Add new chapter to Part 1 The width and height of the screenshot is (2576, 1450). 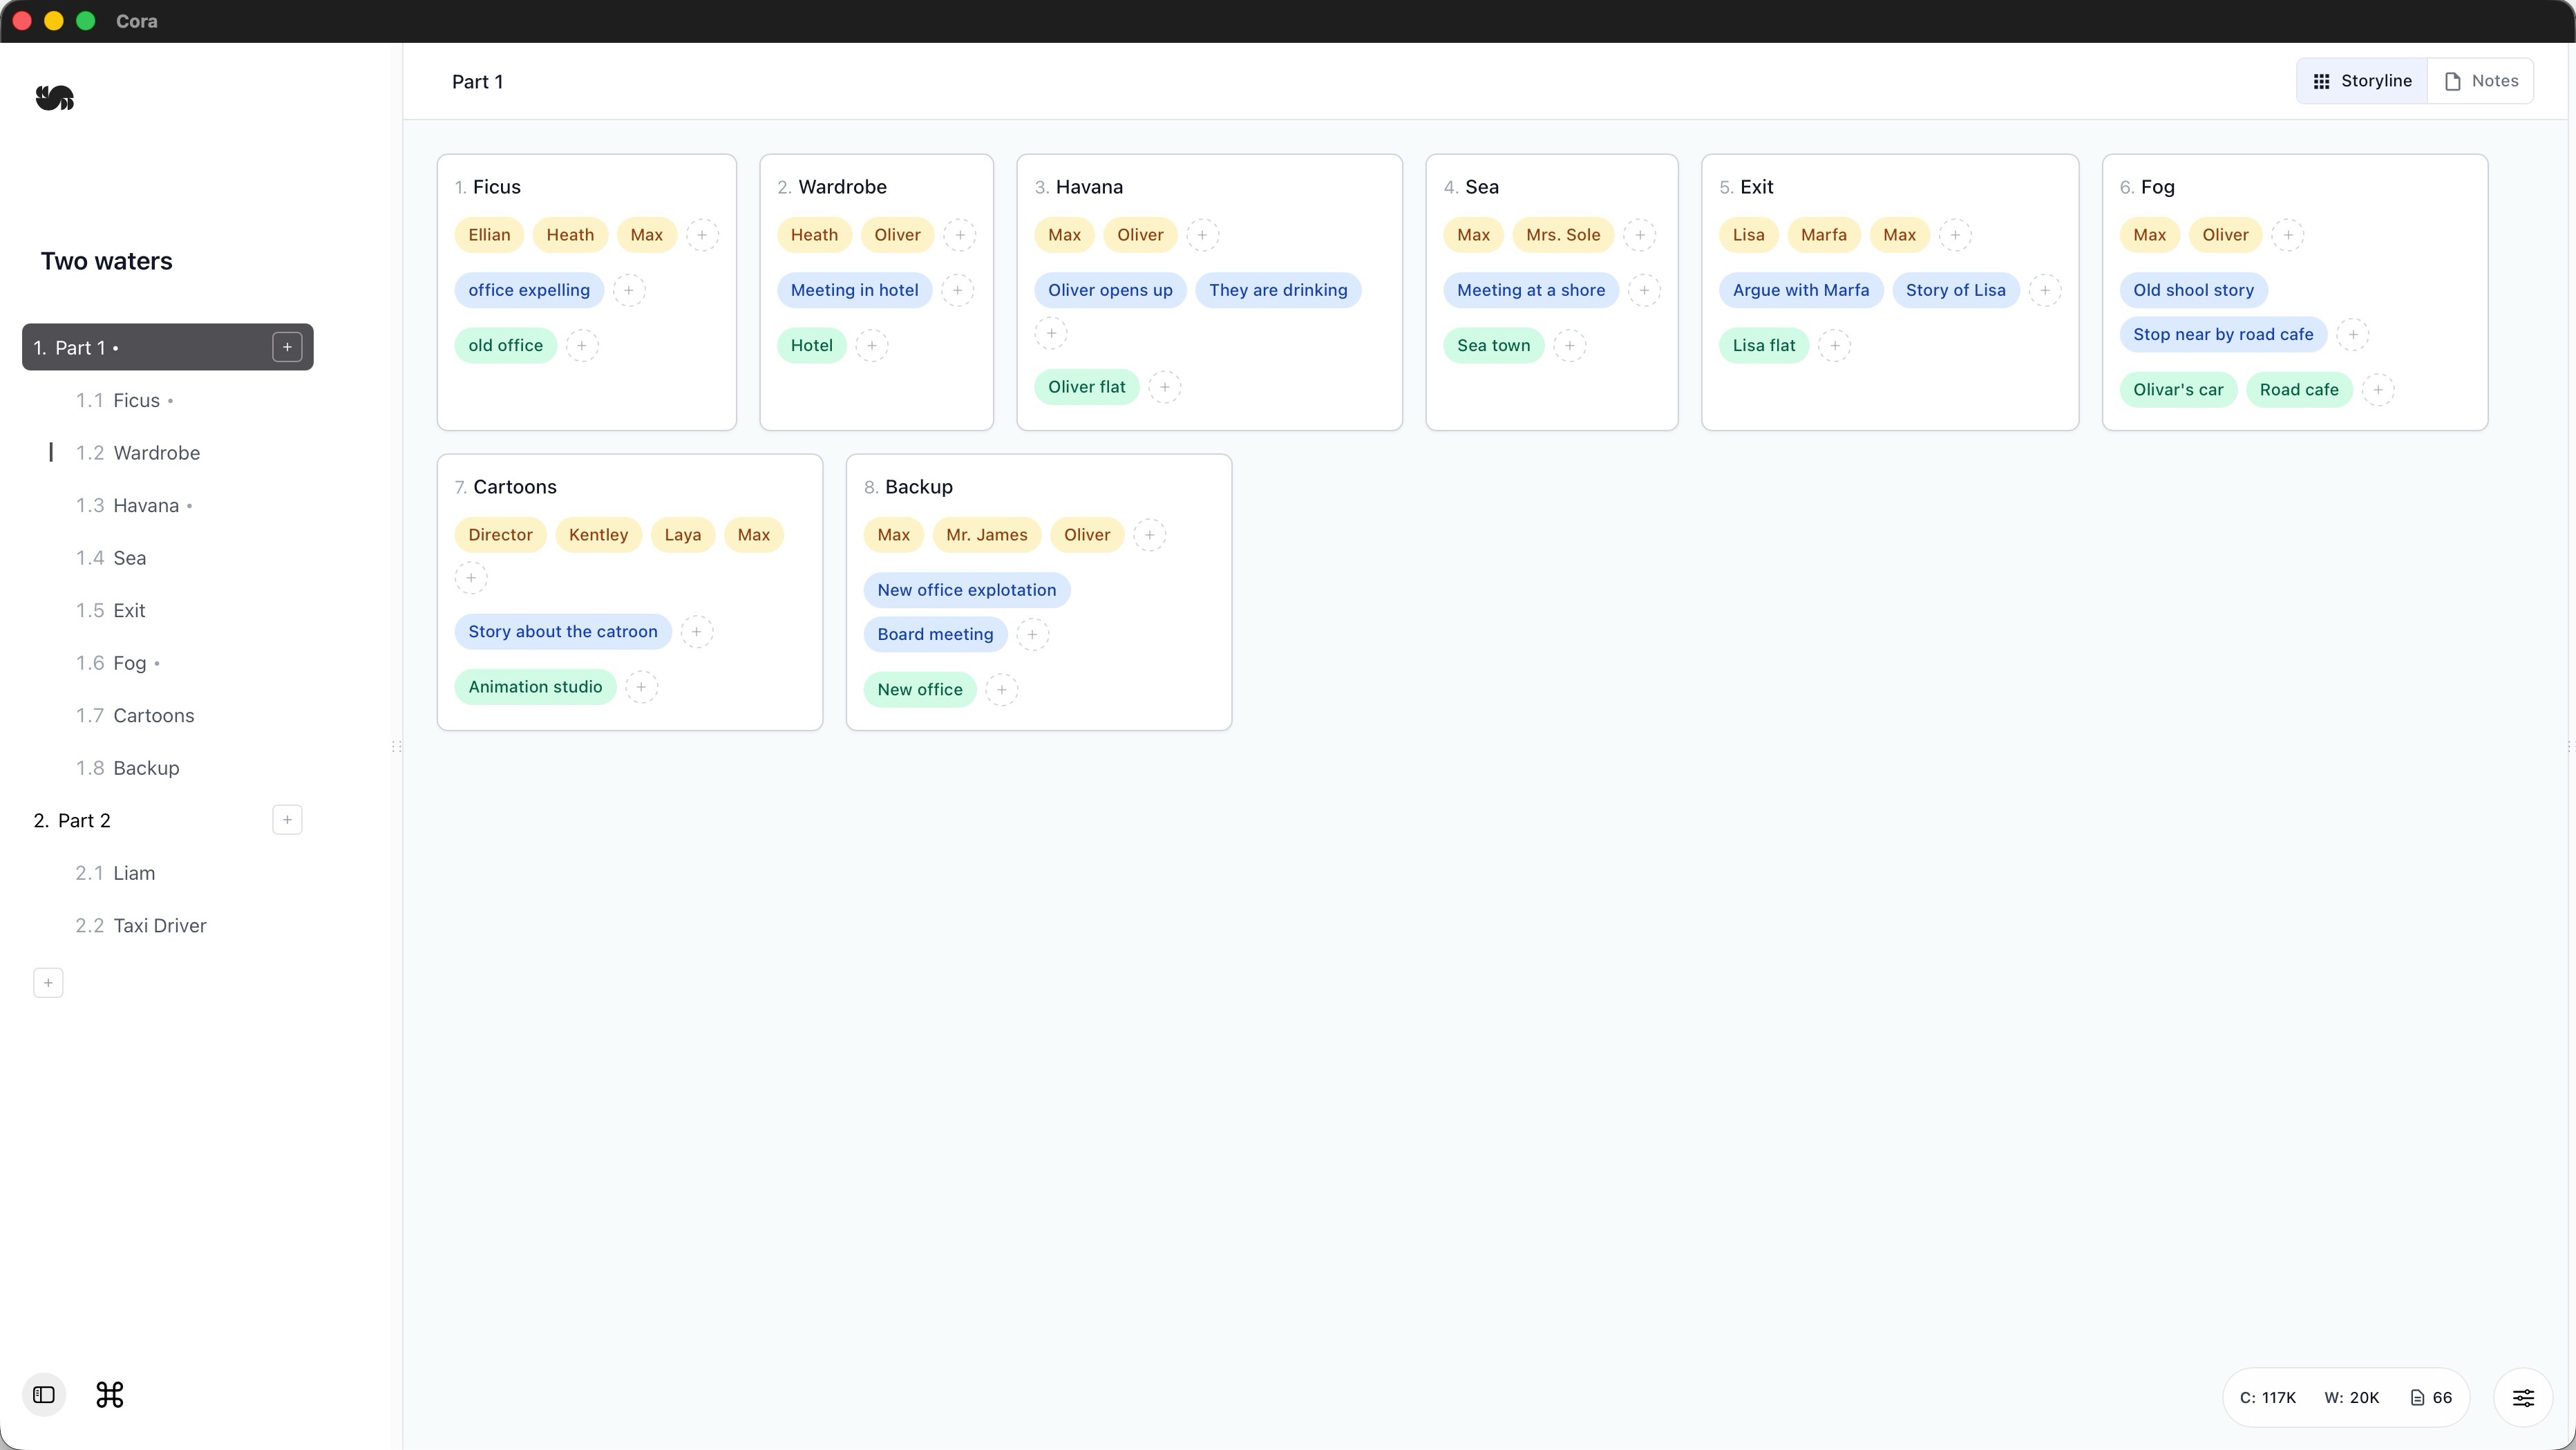287,347
